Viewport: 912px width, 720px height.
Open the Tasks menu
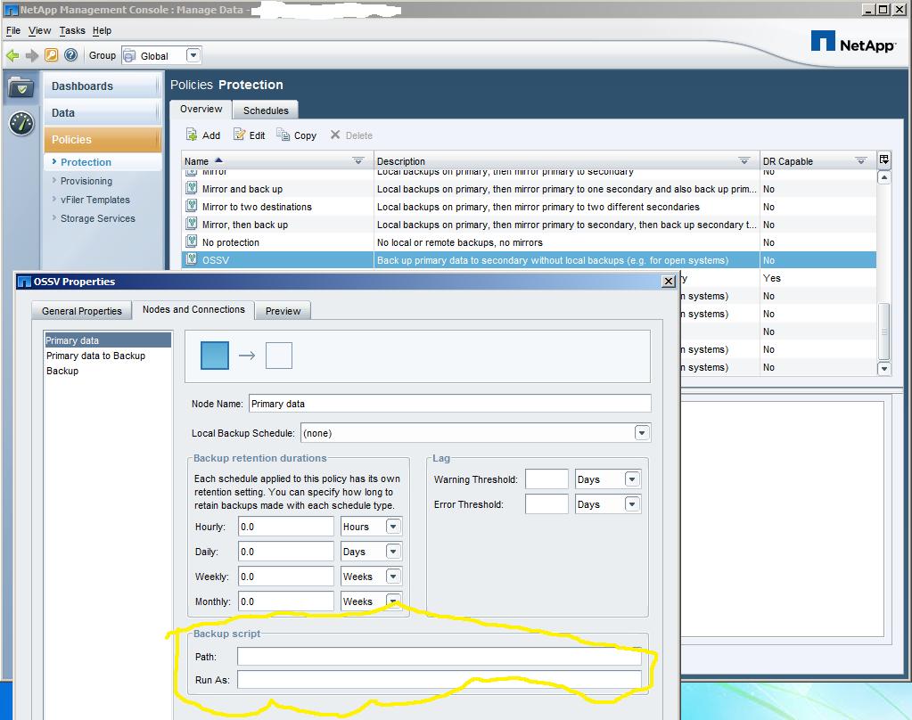(72, 30)
